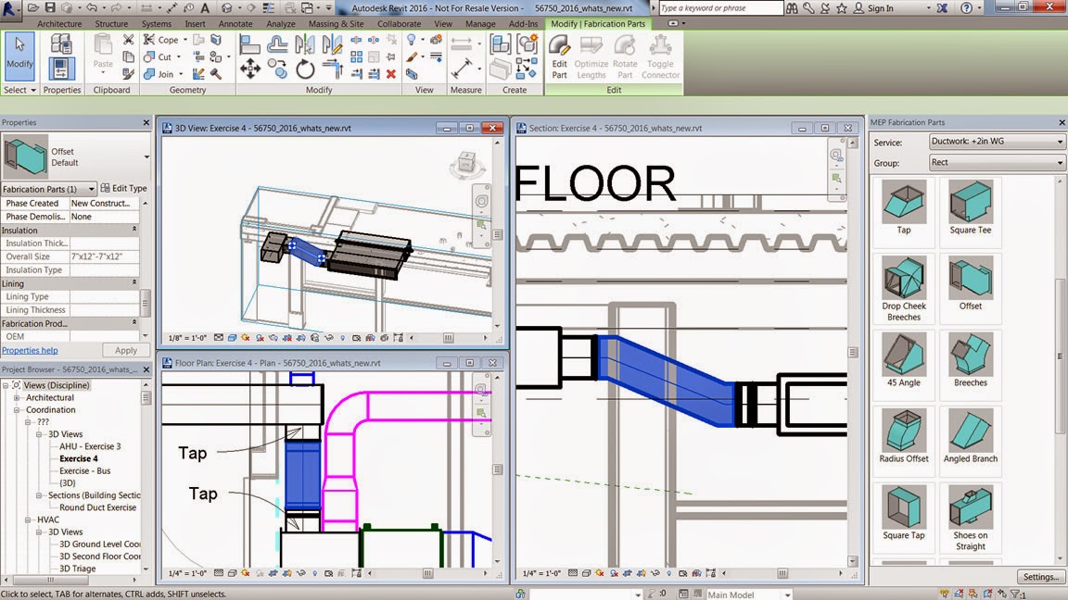The height and width of the screenshot is (600, 1068).
Task: Activate the Edit Part tool
Action: [558, 54]
